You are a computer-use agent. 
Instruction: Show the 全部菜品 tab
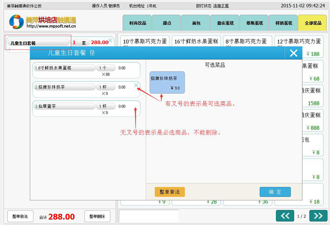point(312,23)
